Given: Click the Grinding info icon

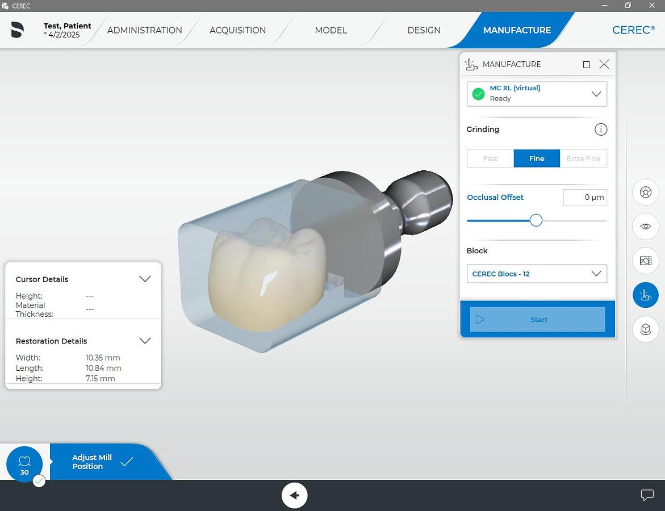Looking at the screenshot, I should pyautogui.click(x=600, y=129).
